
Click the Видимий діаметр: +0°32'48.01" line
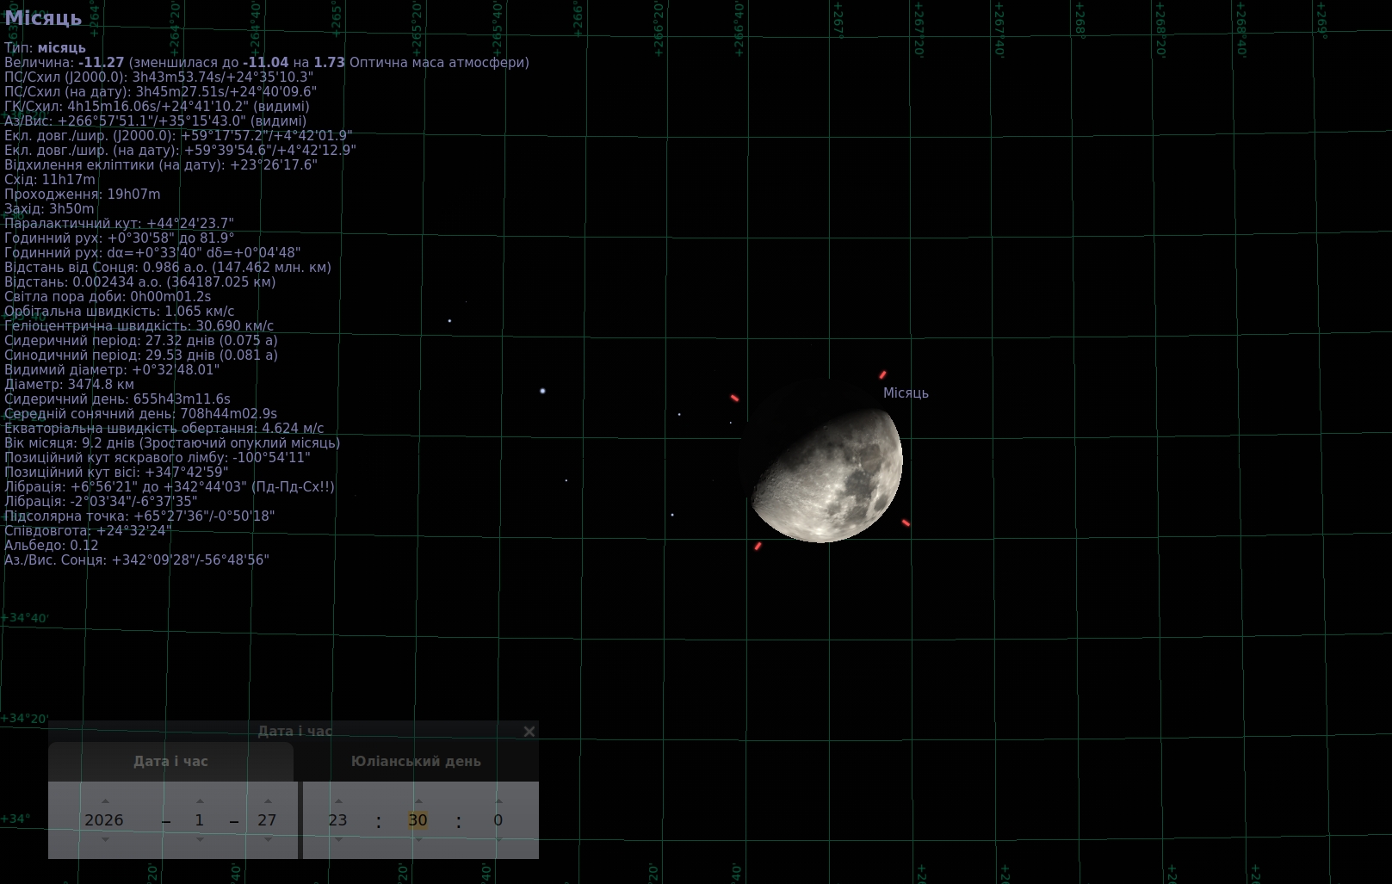[x=112, y=370]
